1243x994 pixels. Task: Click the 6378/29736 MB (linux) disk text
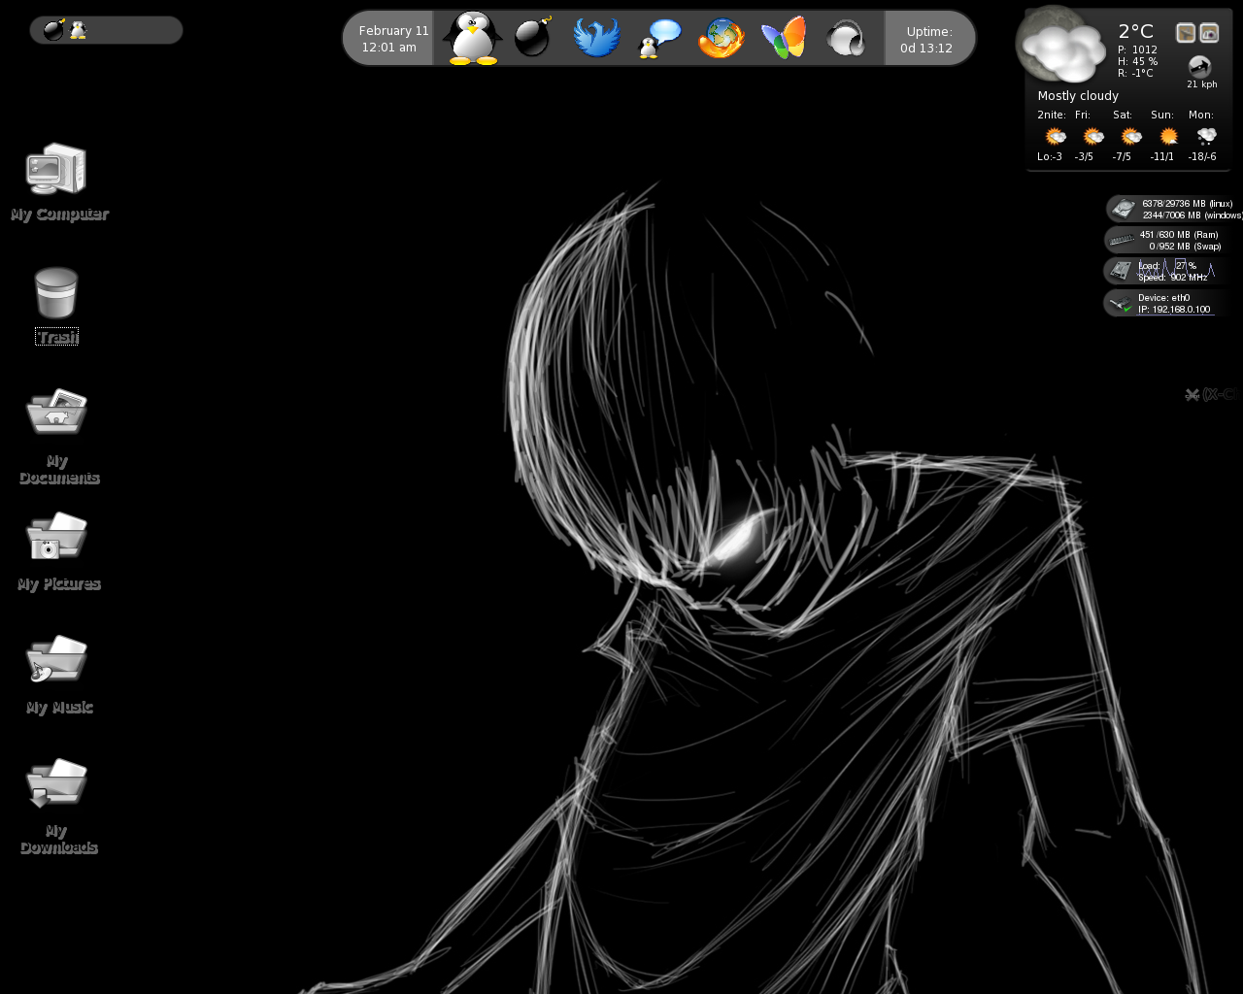pyautogui.click(x=1188, y=204)
